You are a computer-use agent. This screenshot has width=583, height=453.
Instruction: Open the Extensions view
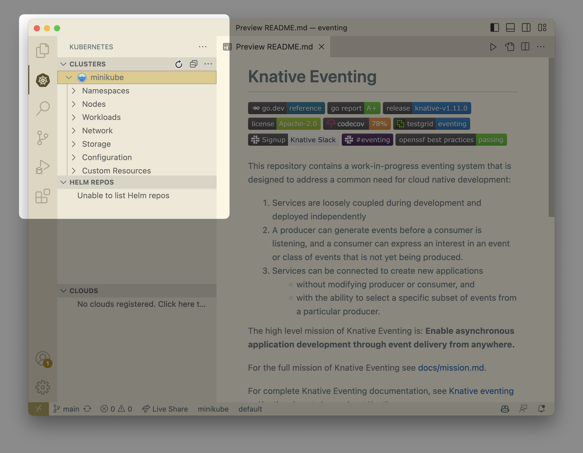point(43,197)
